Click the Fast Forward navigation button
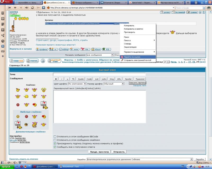 click(x=27, y=8)
